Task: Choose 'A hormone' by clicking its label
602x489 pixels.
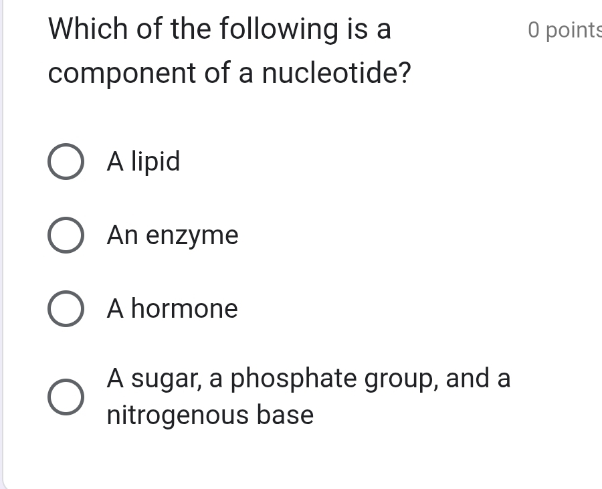Action: click(x=172, y=309)
